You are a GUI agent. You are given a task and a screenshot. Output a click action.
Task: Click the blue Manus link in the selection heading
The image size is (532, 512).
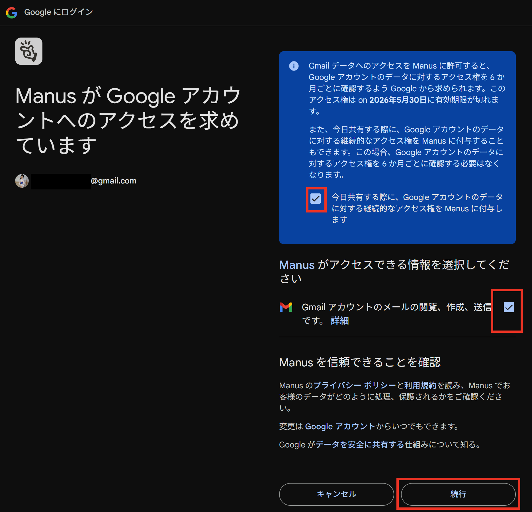(297, 265)
